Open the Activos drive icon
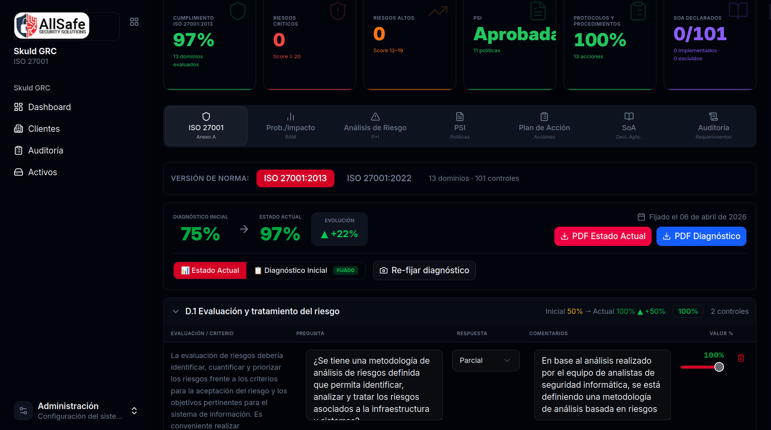The height and width of the screenshot is (430, 771). click(18, 172)
